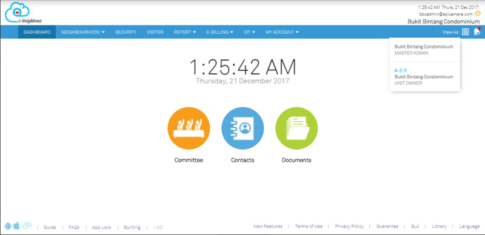The image size is (485, 235).
Task: Click the Apple app icon
Action: [x=17, y=226]
